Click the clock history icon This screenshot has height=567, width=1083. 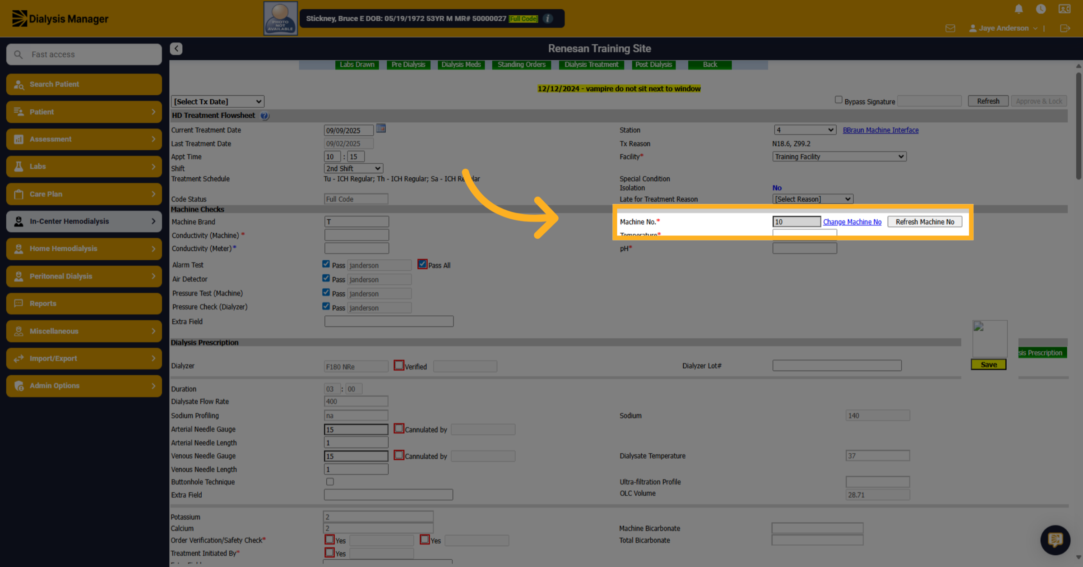1041,9
